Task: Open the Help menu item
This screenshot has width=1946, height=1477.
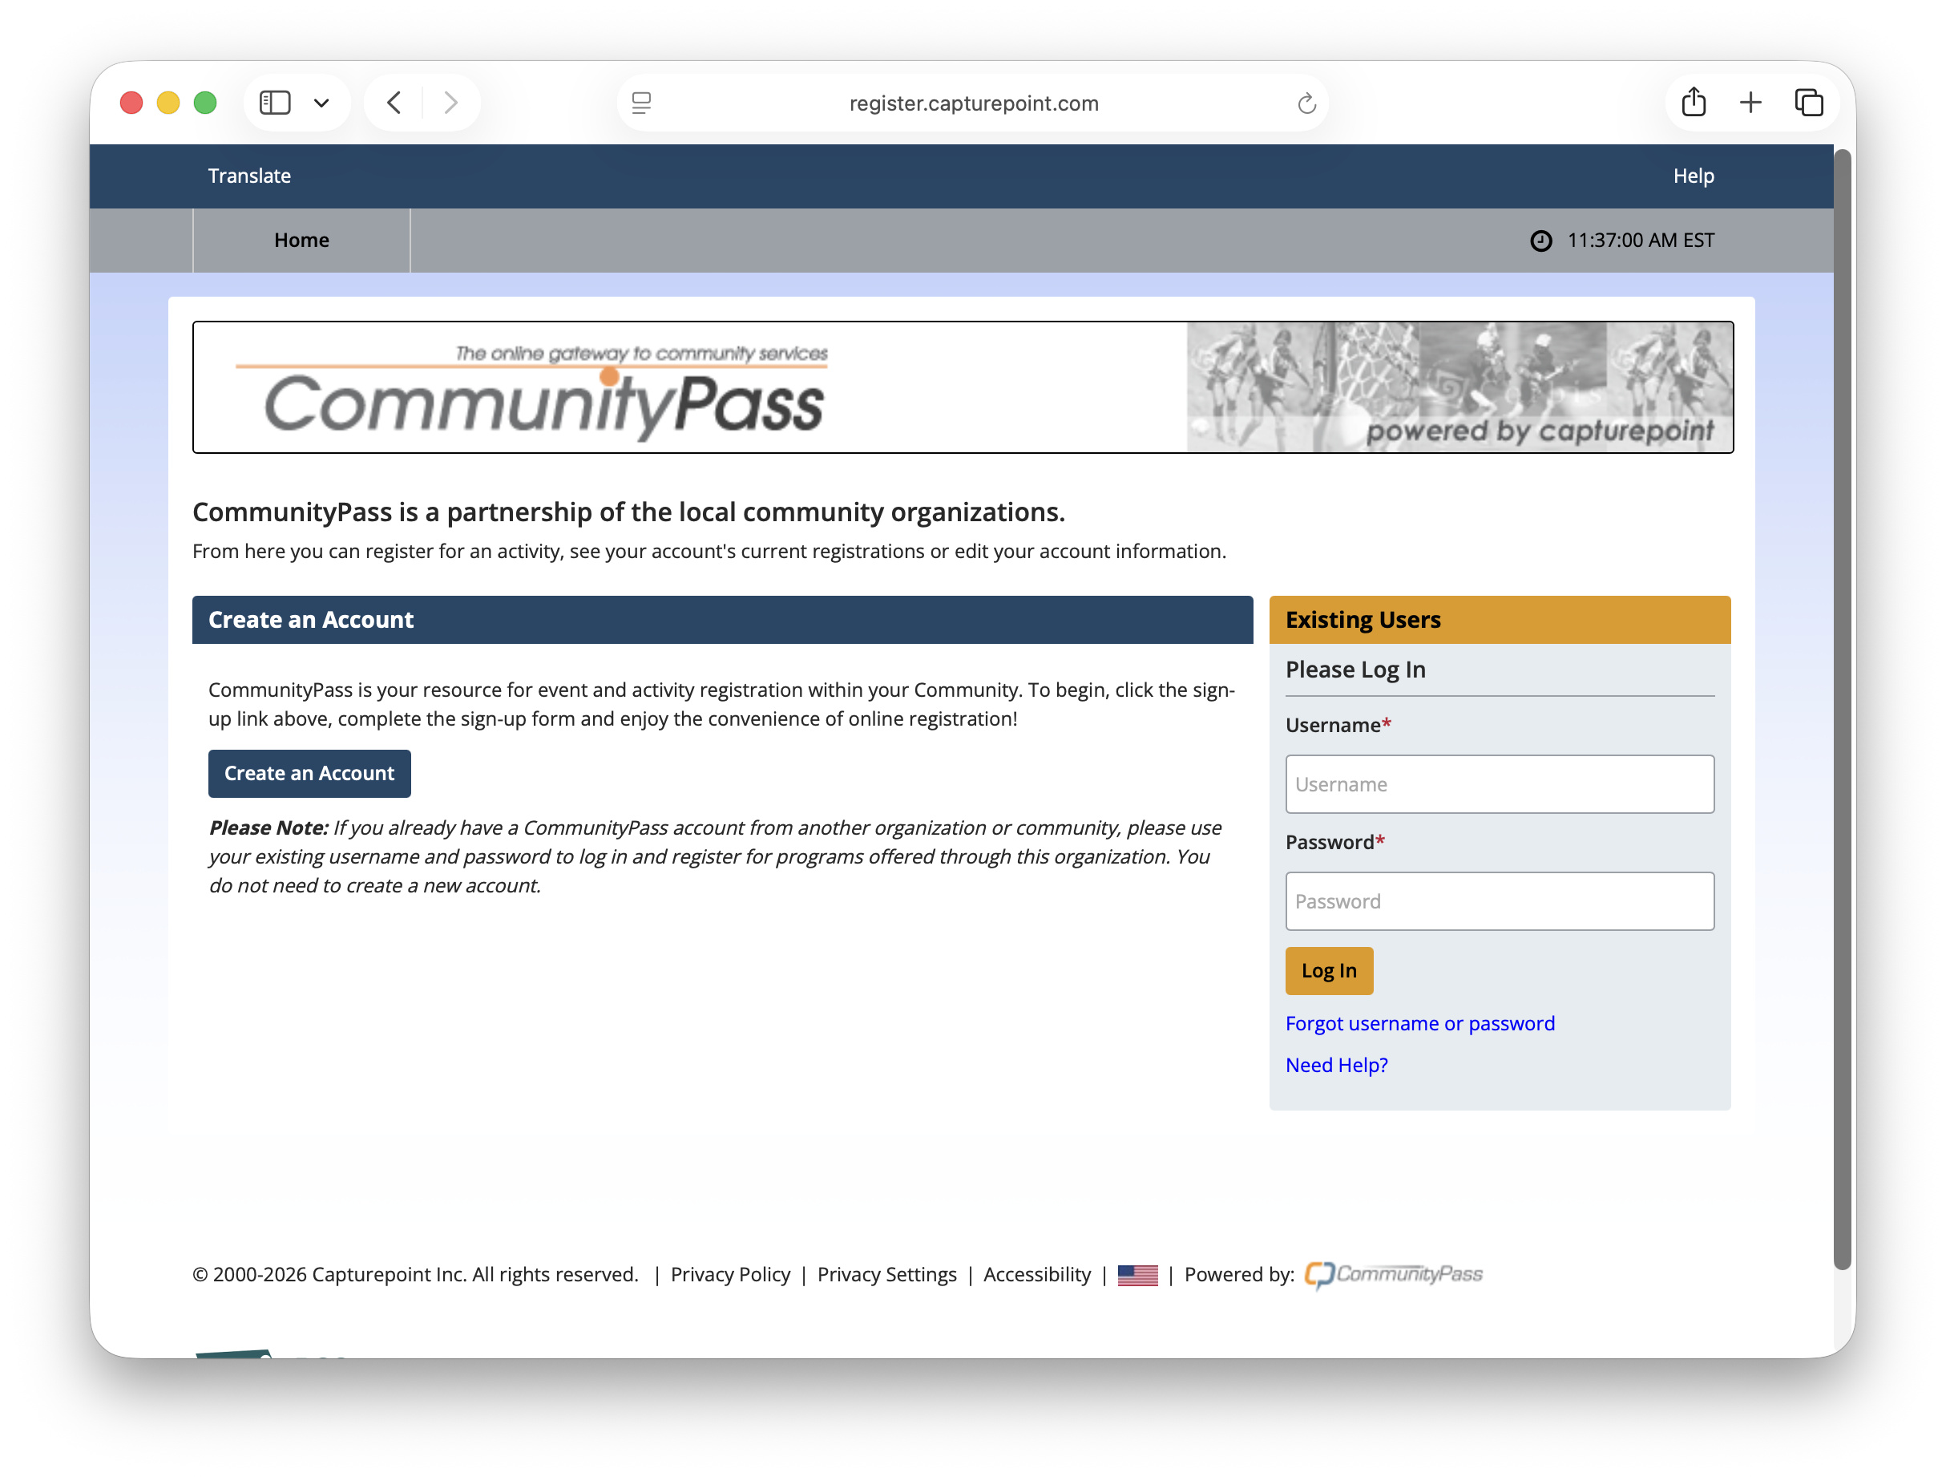Action: point(1693,176)
